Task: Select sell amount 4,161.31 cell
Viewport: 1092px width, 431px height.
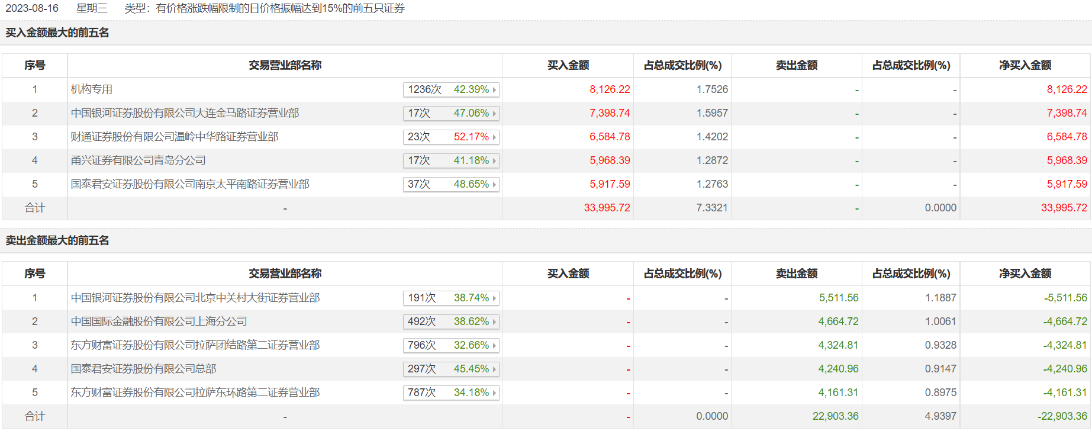Action: tap(838, 393)
